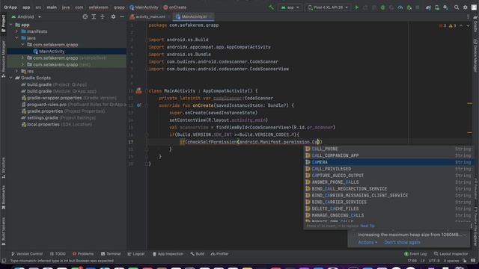Click Next Tip in completion popup

pos(367,226)
